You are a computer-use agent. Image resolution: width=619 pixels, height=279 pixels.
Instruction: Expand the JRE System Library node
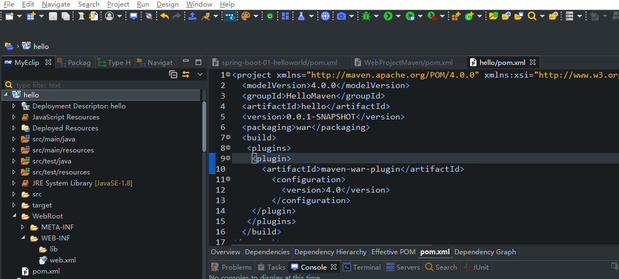click(x=14, y=183)
